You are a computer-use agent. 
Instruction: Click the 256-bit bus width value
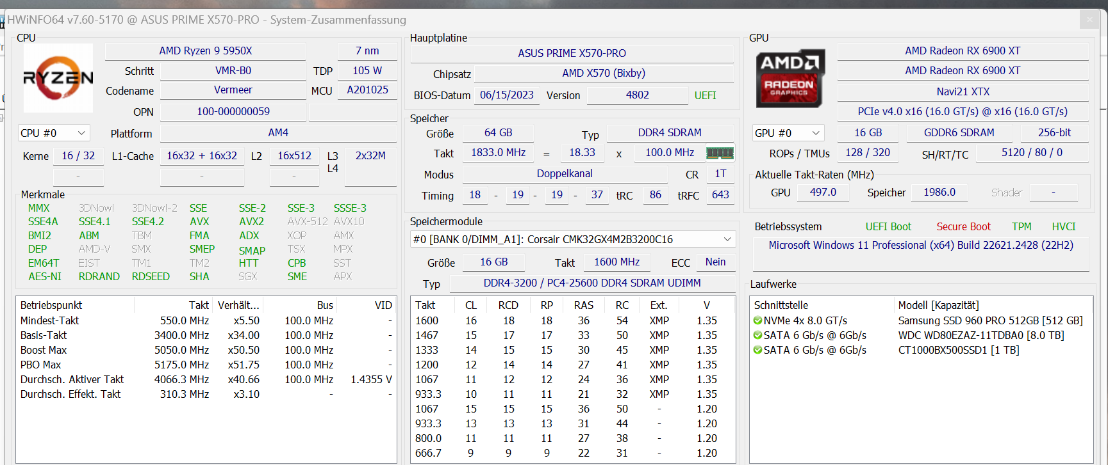(x=1054, y=133)
